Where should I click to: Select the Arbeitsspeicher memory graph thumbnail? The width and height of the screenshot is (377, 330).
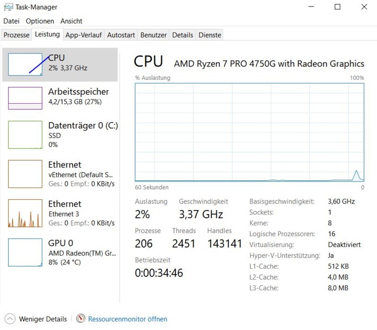25,98
